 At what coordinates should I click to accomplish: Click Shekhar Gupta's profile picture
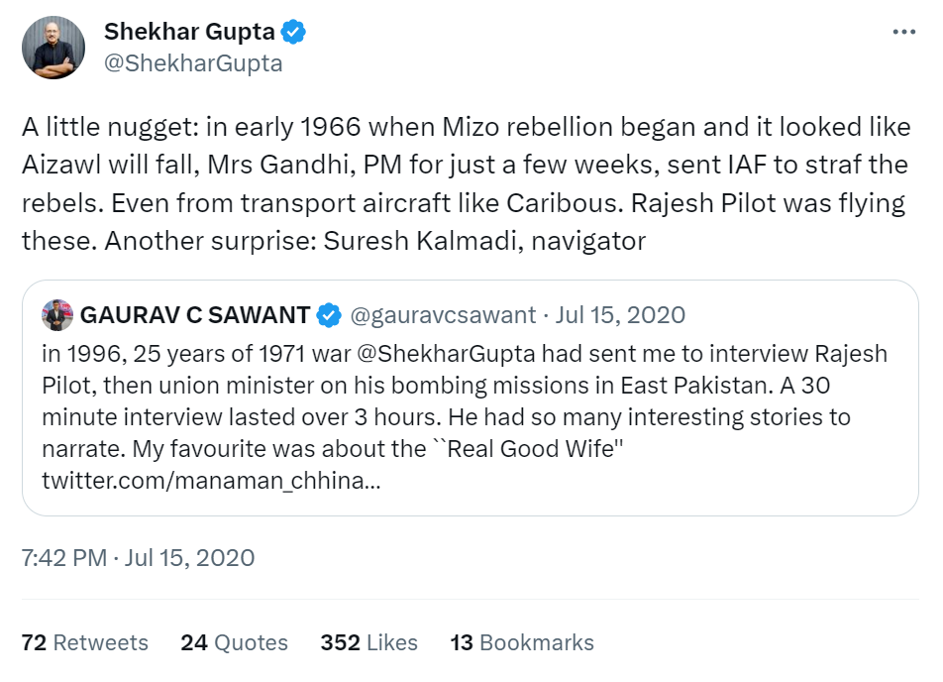(53, 48)
